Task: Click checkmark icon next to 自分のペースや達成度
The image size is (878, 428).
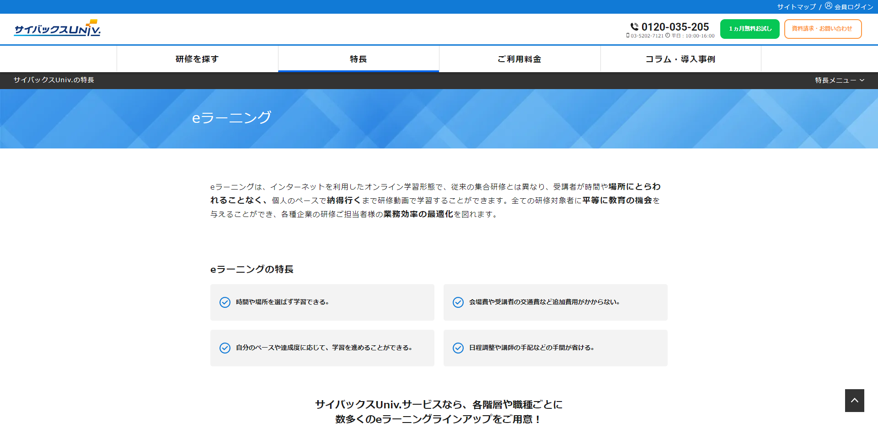Action: pyautogui.click(x=225, y=348)
